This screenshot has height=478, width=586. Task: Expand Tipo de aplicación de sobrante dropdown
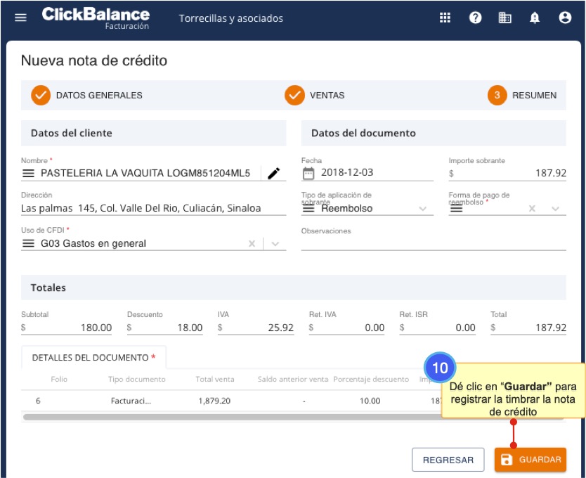422,209
